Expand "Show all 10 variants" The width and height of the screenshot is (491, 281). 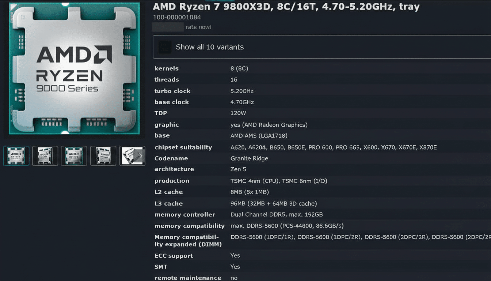point(209,47)
